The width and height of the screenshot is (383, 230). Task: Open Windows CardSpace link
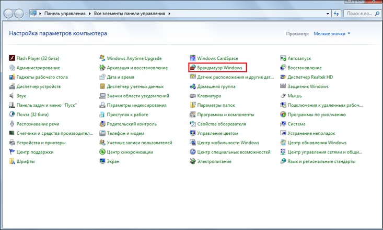tap(217, 58)
